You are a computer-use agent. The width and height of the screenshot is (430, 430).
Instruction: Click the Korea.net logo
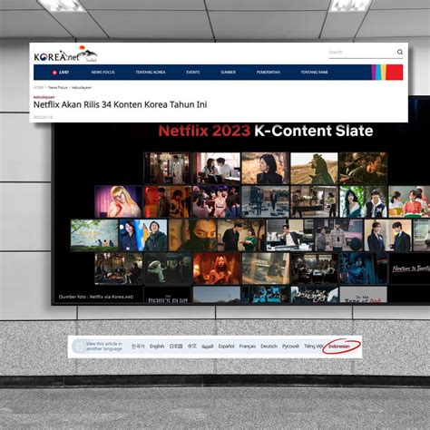click(x=65, y=54)
